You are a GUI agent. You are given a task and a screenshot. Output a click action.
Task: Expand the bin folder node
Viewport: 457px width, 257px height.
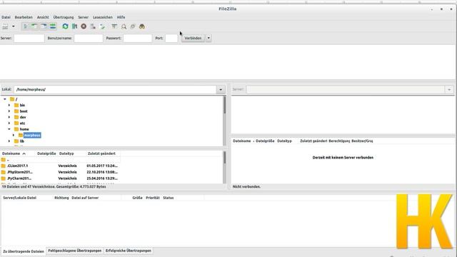coord(9,105)
